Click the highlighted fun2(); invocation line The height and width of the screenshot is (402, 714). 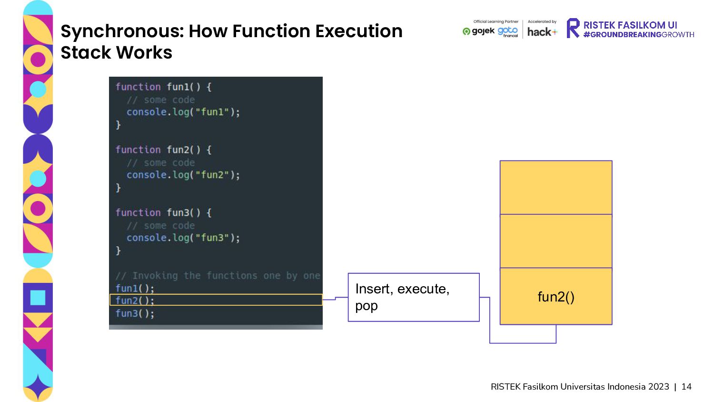pyautogui.click(x=216, y=300)
